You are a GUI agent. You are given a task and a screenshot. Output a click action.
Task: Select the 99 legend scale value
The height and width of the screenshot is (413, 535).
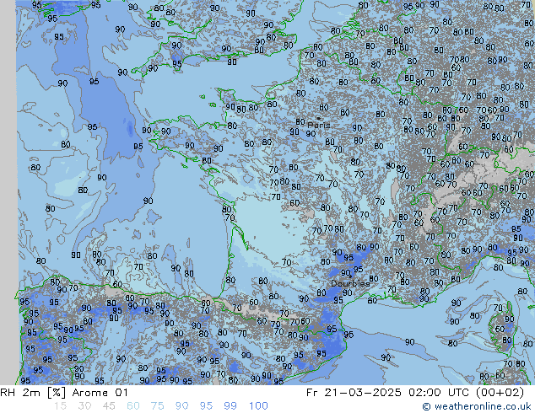tap(230, 406)
